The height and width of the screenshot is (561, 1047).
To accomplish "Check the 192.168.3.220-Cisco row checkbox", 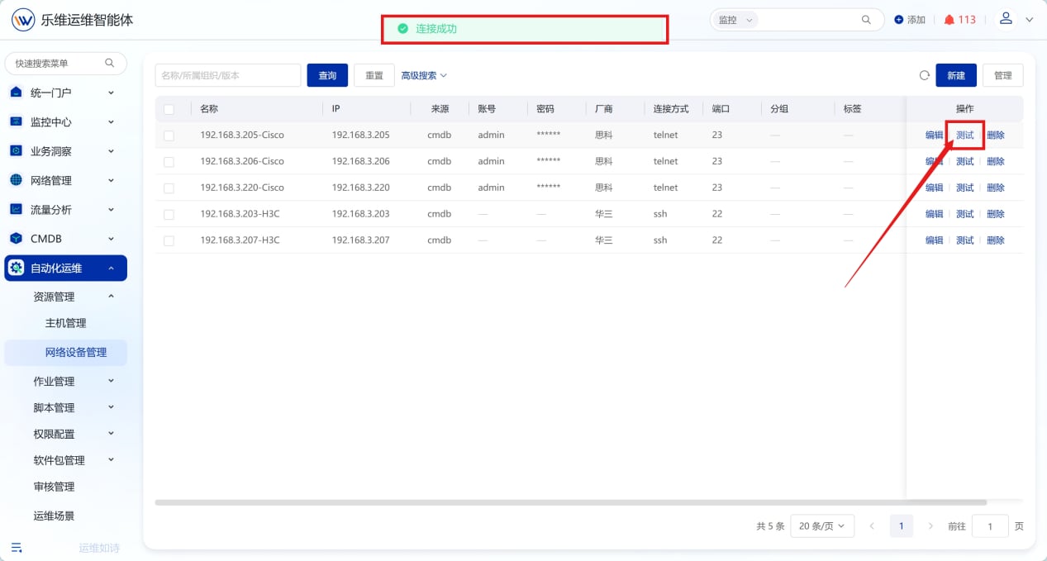I will [169, 188].
